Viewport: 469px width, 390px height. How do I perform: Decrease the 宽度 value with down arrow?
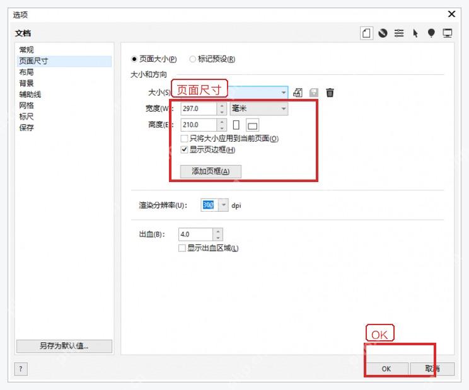coord(222,112)
